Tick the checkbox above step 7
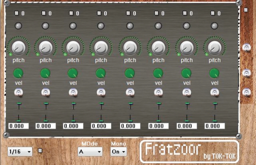 (x=185, y=13)
